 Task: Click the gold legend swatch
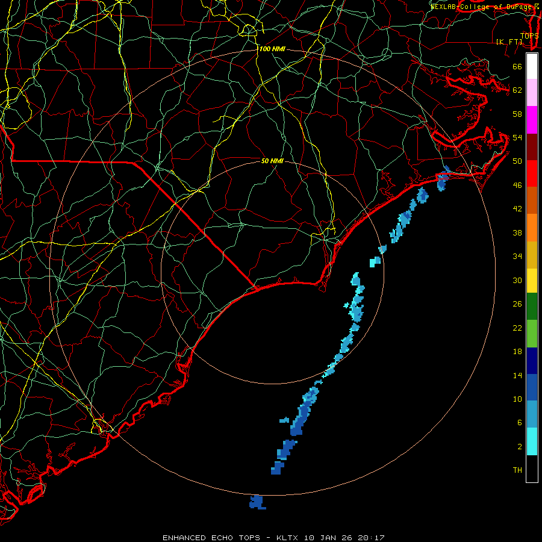pos(532,255)
